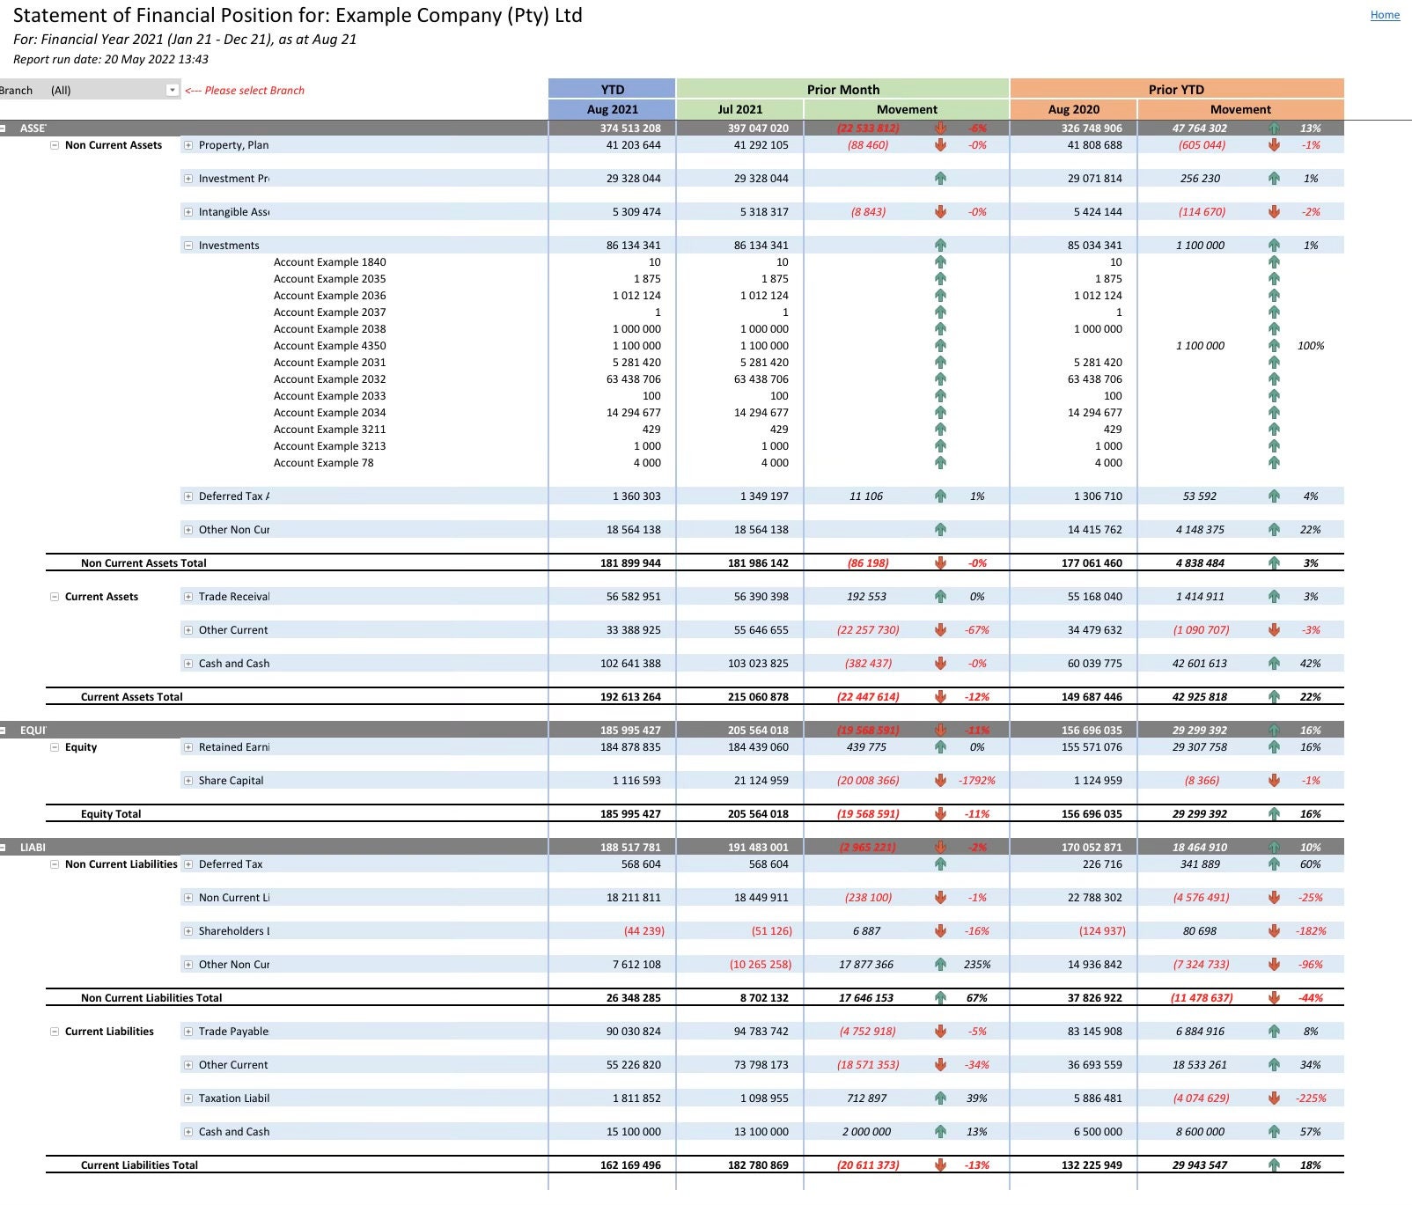Select the Account Example 1840 row
The width and height of the screenshot is (1412, 1205).
click(331, 261)
